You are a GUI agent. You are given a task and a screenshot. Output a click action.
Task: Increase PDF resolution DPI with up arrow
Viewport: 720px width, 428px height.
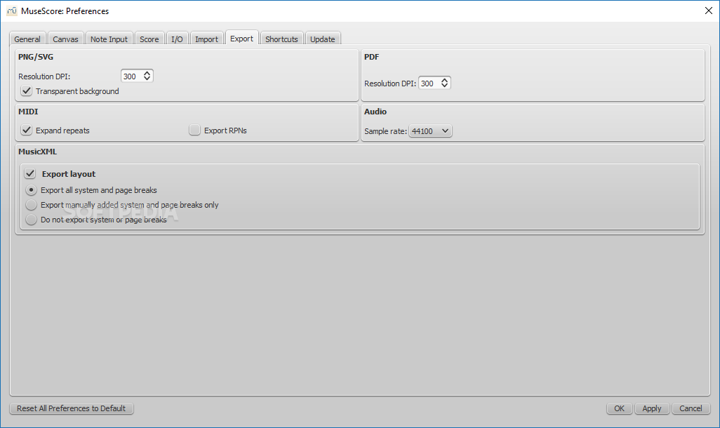[x=444, y=80]
